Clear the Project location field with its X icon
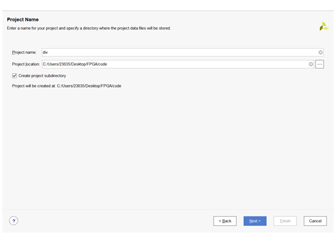The height and width of the screenshot is (235, 336). pyautogui.click(x=311, y=64)
